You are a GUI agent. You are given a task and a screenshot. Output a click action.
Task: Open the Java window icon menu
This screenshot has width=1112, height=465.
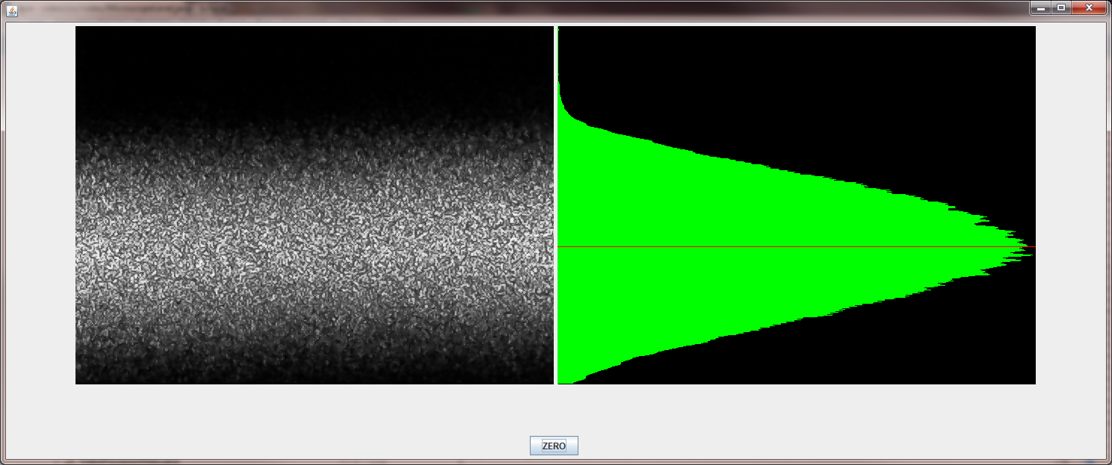(11, 10)
